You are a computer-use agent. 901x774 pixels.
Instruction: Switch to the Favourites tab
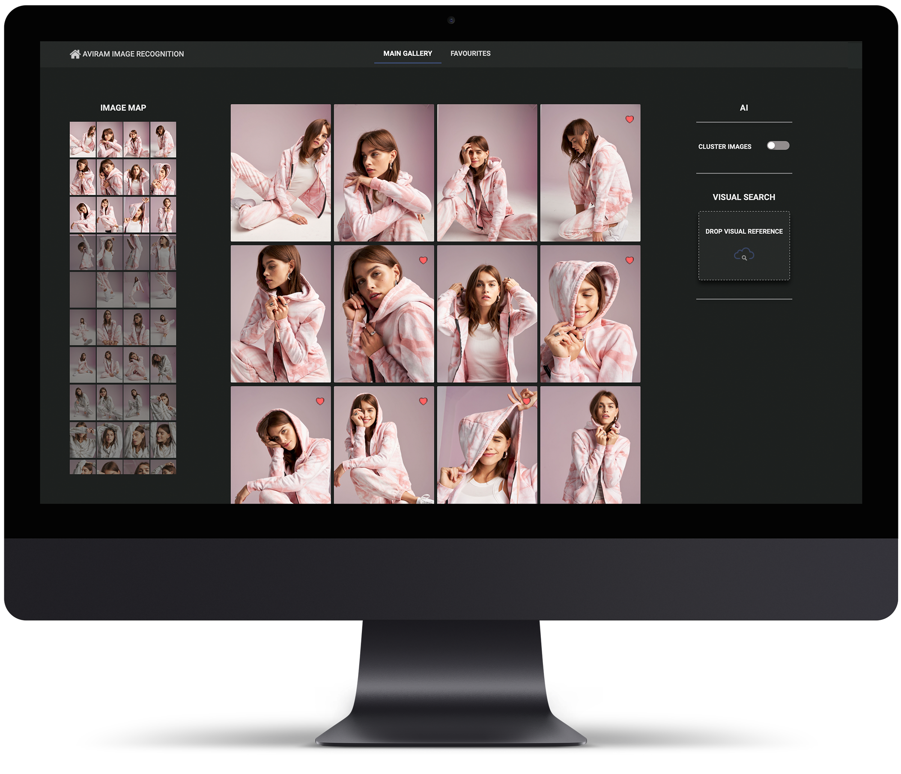point(470,54)
